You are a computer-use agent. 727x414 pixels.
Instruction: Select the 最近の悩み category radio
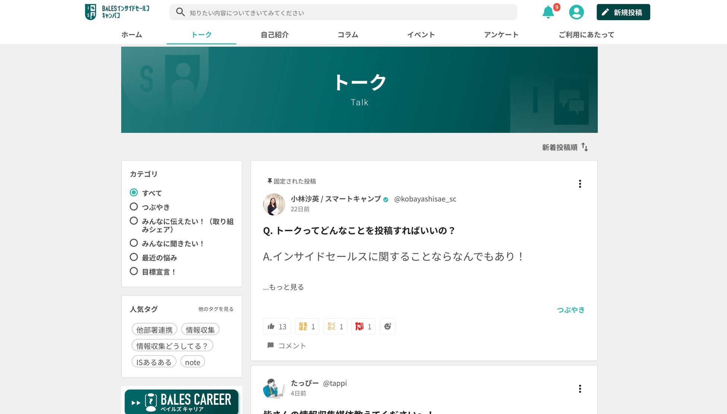coord(134,257)
